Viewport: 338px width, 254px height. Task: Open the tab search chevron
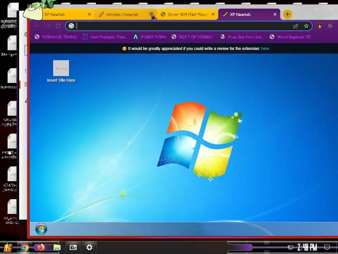[x=316, y=9]
